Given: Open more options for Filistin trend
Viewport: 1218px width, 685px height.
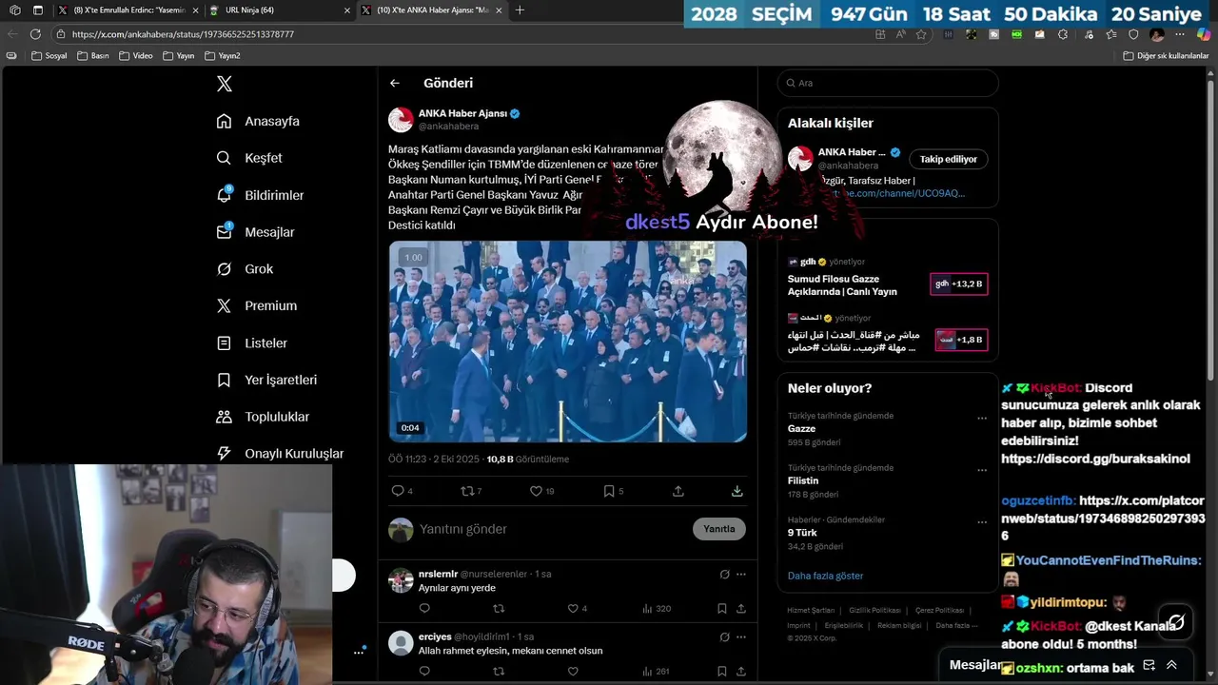Looking at the screenshot, I should (x=982, y=470).
